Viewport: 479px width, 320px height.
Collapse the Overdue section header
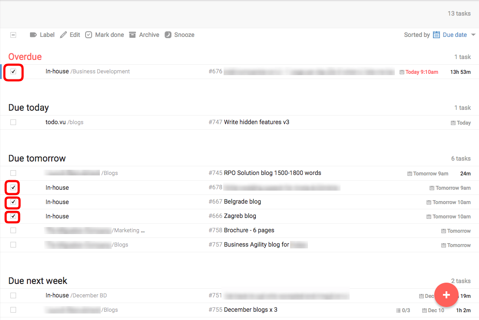(25, 57)
